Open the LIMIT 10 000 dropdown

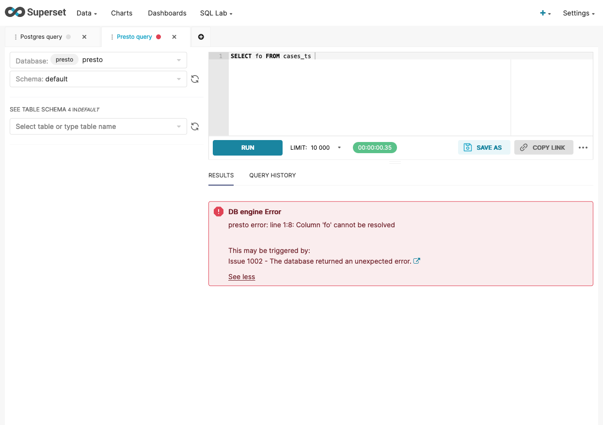316,148
